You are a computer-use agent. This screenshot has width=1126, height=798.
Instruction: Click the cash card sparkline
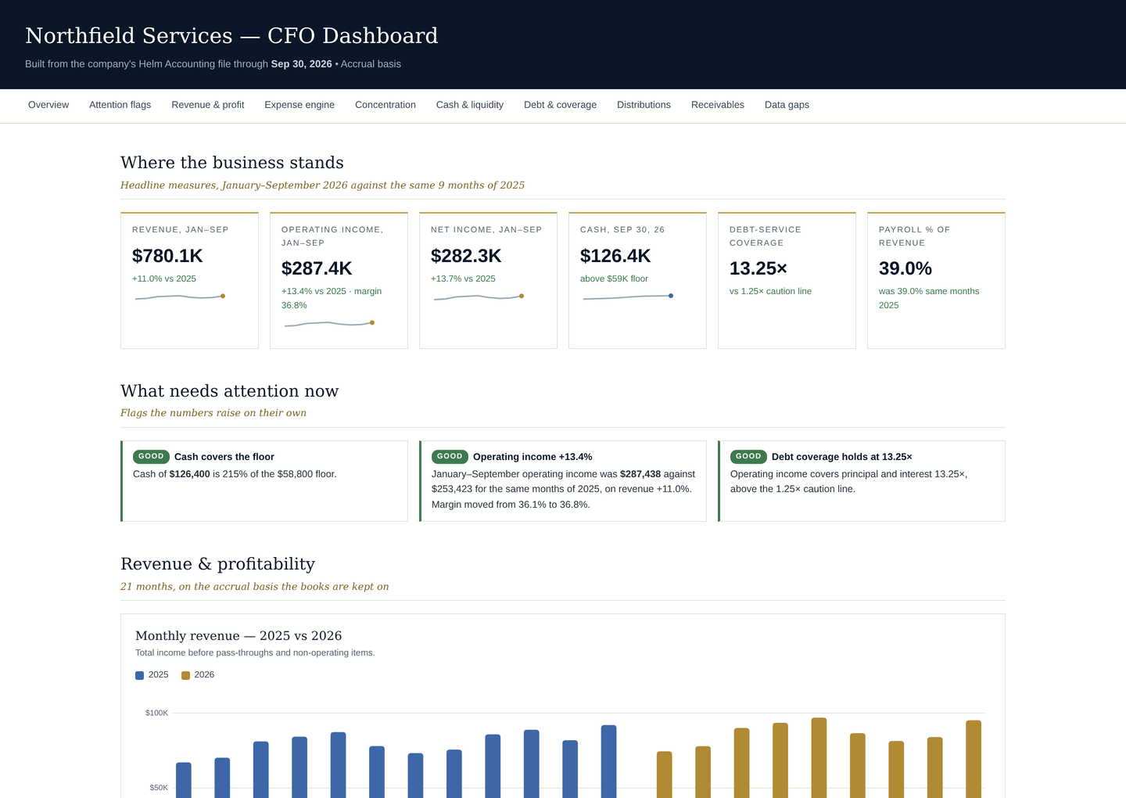tap(628, 297)
